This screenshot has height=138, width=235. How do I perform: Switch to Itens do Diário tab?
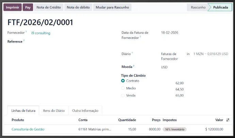coord(53,110)
